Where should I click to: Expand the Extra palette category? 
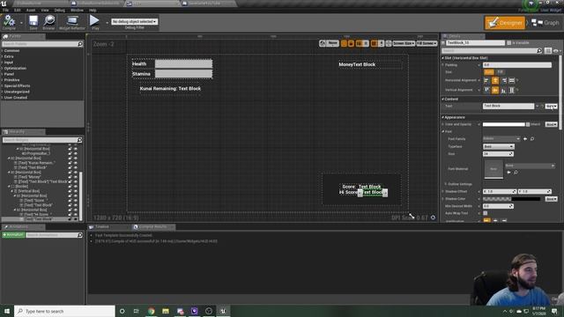(9, 56)
